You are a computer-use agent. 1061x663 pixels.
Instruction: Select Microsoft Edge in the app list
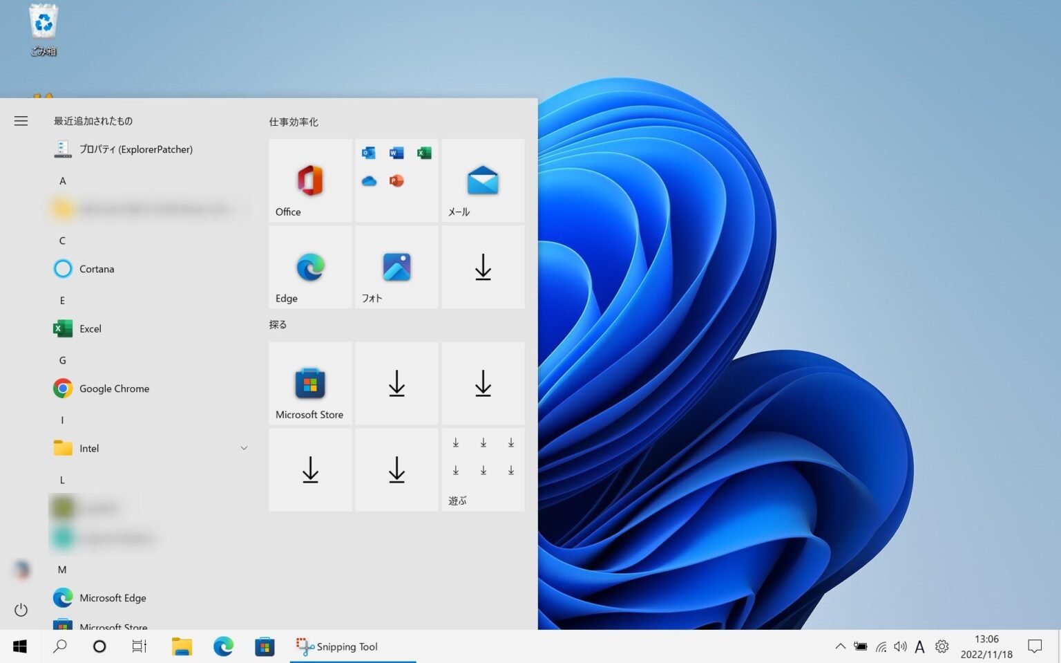coord(113,597)
